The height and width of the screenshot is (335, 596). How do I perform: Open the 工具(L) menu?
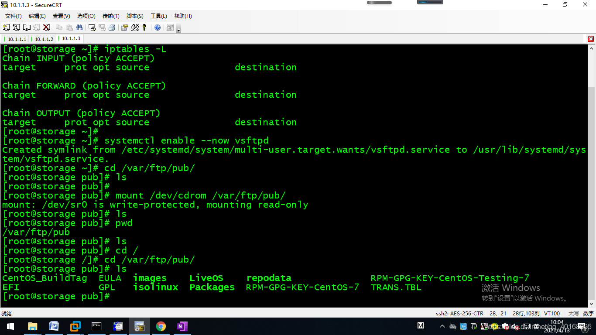159,16
